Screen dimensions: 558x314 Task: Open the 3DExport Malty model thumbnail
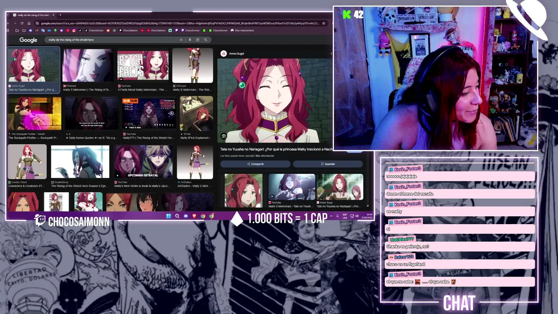[193, 65]
